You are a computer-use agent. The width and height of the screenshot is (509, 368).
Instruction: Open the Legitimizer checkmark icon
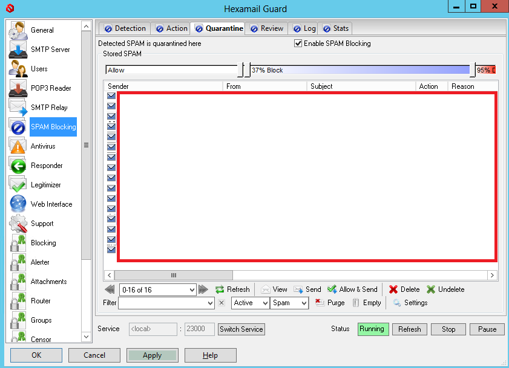(18, 185)
